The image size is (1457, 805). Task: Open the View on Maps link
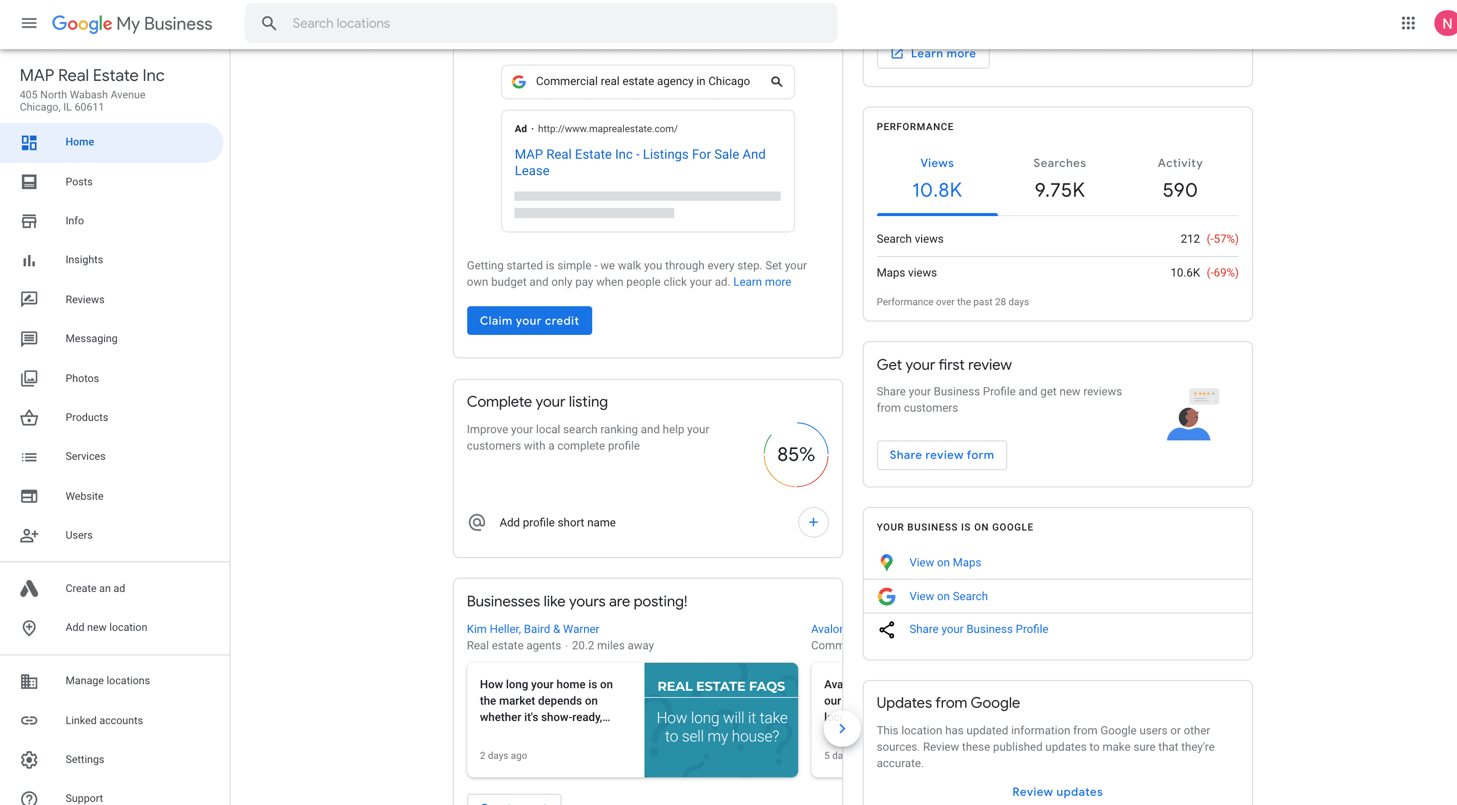(945, 562)
